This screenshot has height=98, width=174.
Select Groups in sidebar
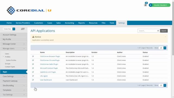click(8, 64)
